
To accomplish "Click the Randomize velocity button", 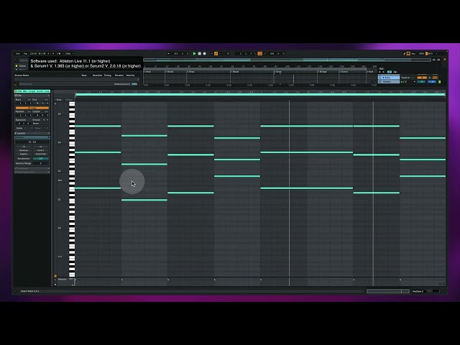I will click(24, 159).
